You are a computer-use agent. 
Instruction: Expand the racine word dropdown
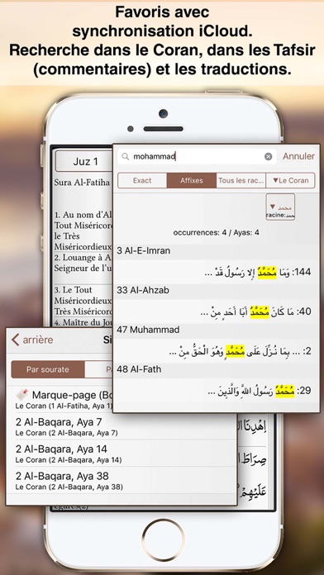tap(280, 207)
